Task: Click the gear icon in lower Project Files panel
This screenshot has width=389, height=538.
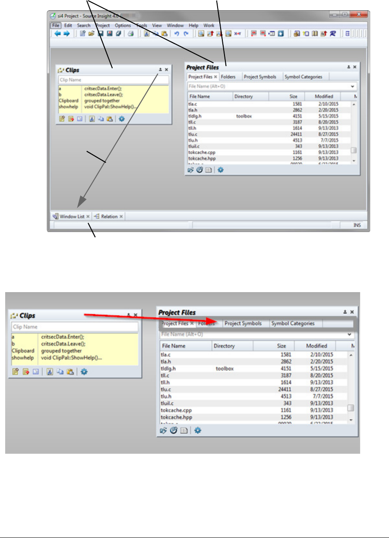Action: coord(197,430)
